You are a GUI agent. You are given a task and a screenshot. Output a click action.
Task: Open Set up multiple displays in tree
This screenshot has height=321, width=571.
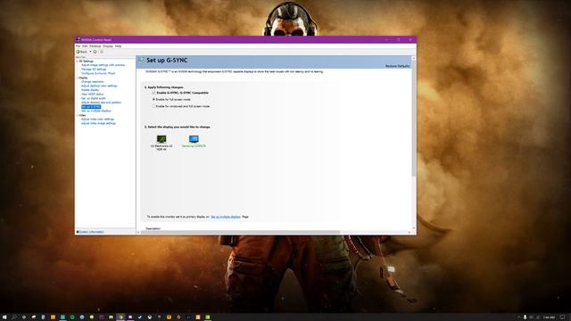[96, 111]
